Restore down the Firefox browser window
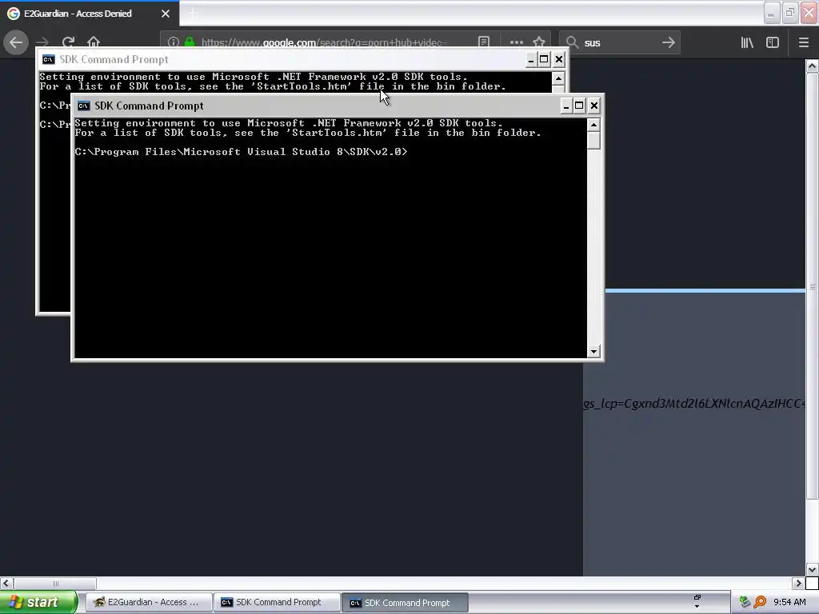 click(790, 14)
